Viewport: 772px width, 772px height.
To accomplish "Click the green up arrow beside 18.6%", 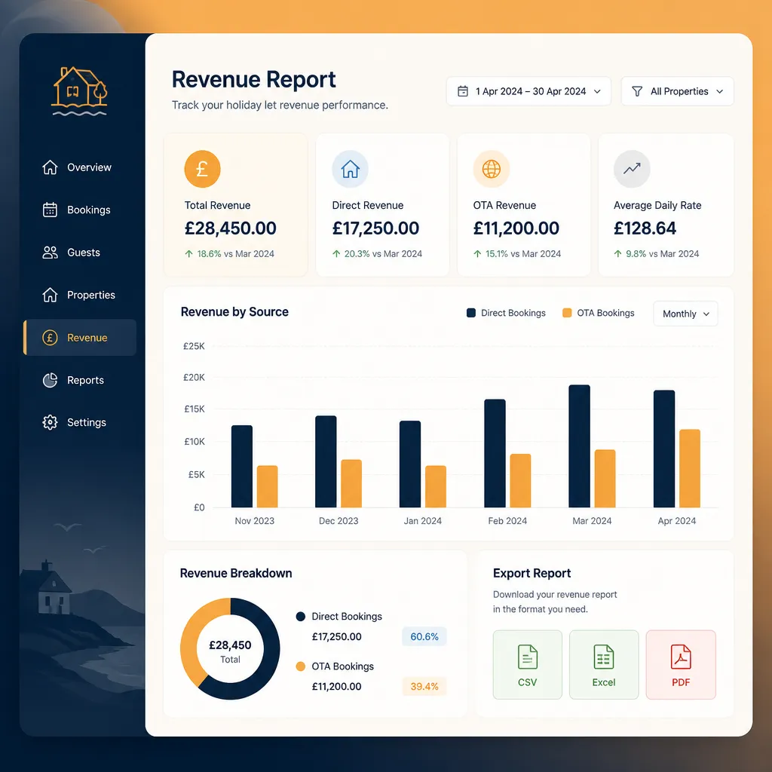I will [x=188, y=254].
